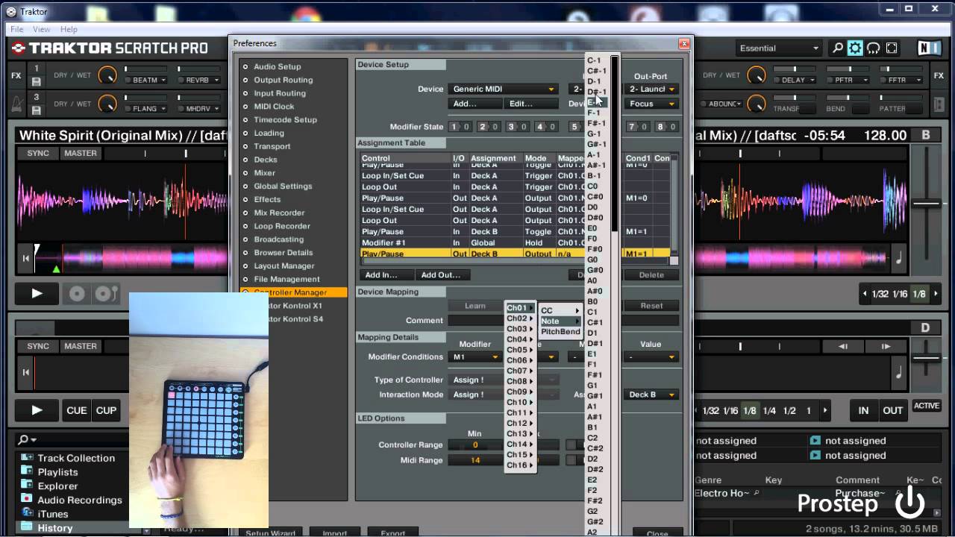Open the Deck B assignment dropdown
Screen dimensions: 955x537
(x=651, y=395)
